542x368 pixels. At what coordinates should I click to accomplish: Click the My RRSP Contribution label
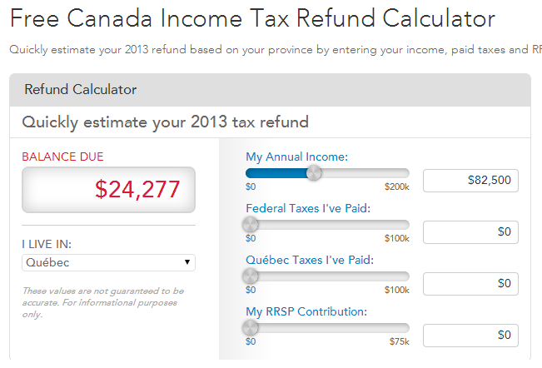pyautogui.click(x=306, y=311)
